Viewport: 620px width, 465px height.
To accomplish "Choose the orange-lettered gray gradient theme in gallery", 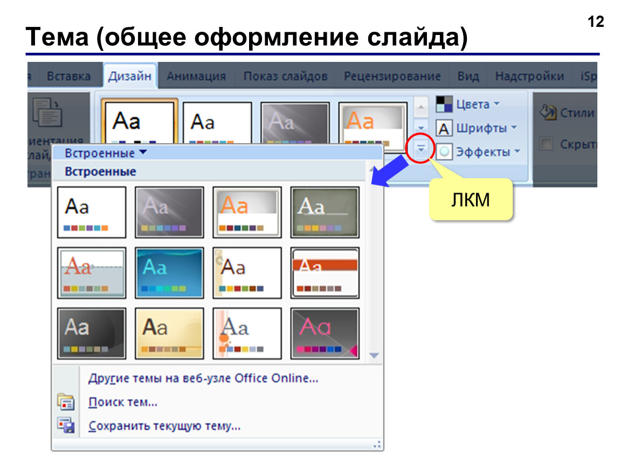I will coord(247,213).
